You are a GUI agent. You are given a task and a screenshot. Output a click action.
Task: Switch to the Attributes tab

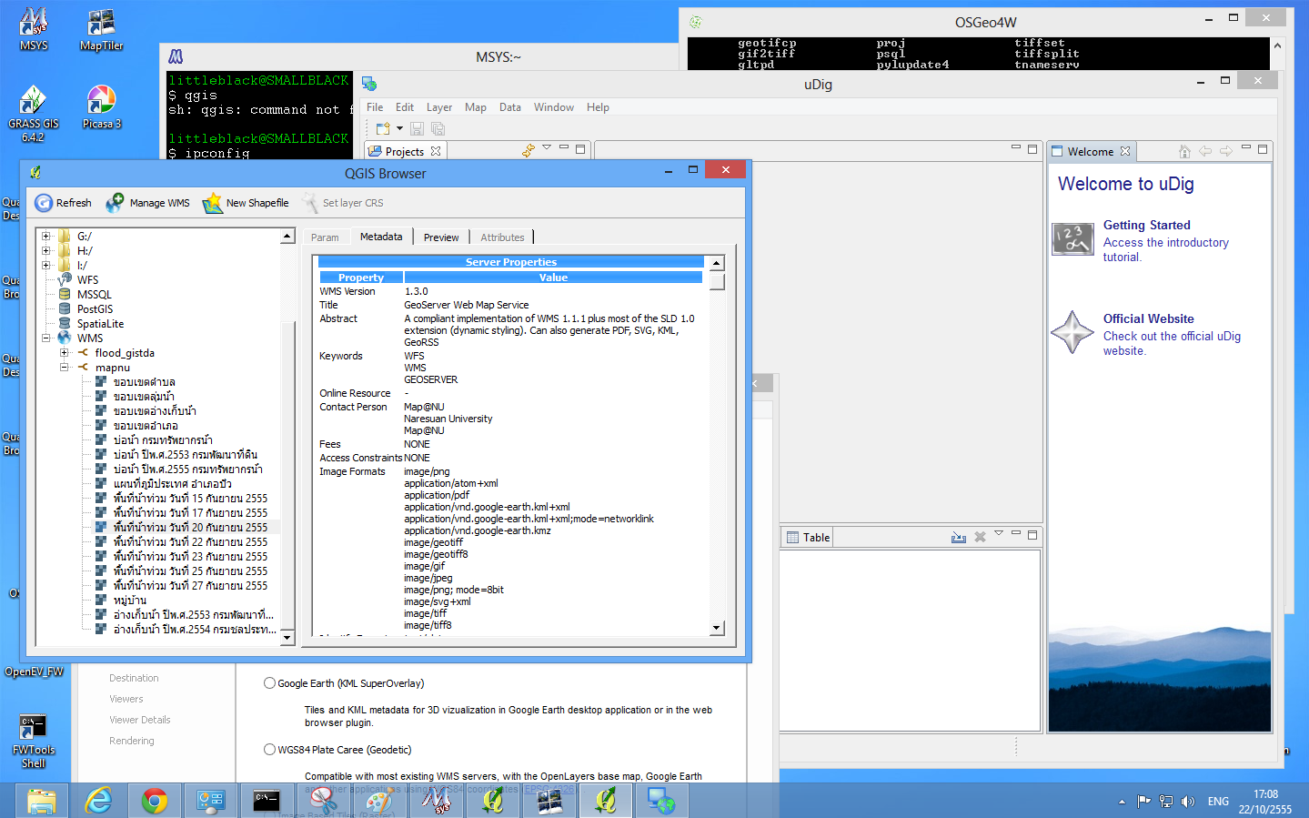coord(502,237)
